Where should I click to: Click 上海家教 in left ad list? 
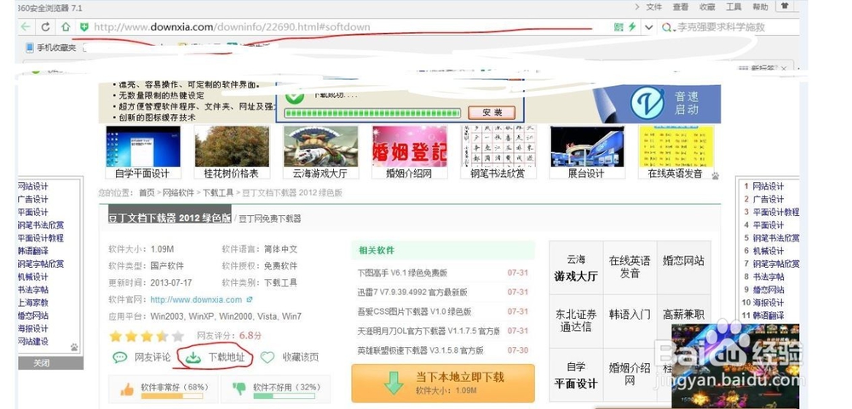pyautogui.click(x=32, y=303)
